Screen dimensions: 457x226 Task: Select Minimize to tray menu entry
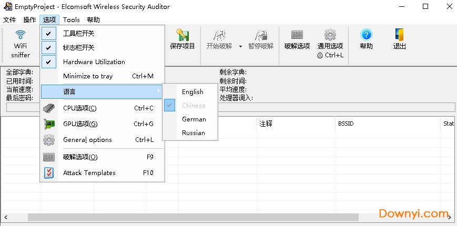[x=103, y=76]
